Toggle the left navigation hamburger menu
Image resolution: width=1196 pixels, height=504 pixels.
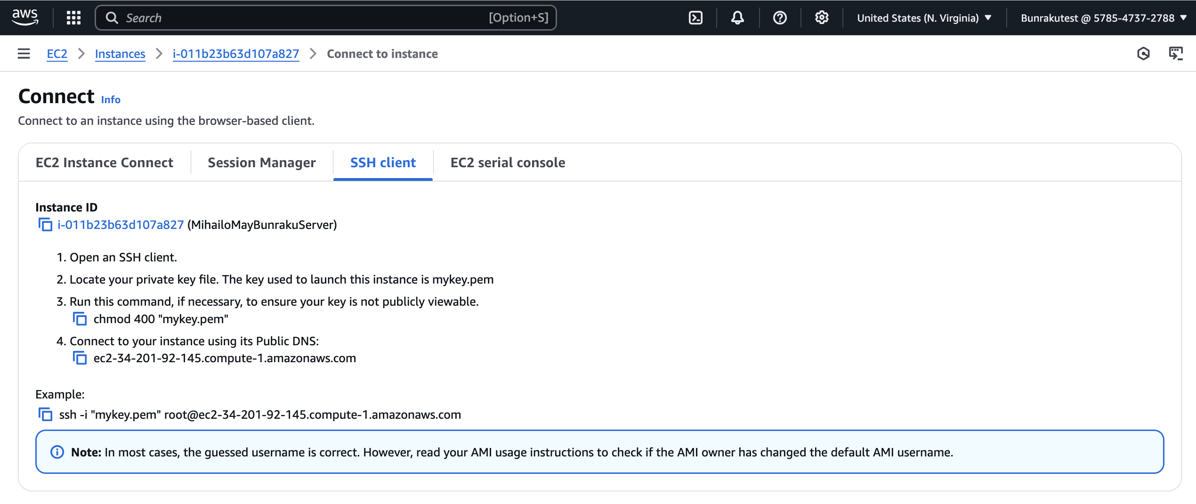[24, 54]
